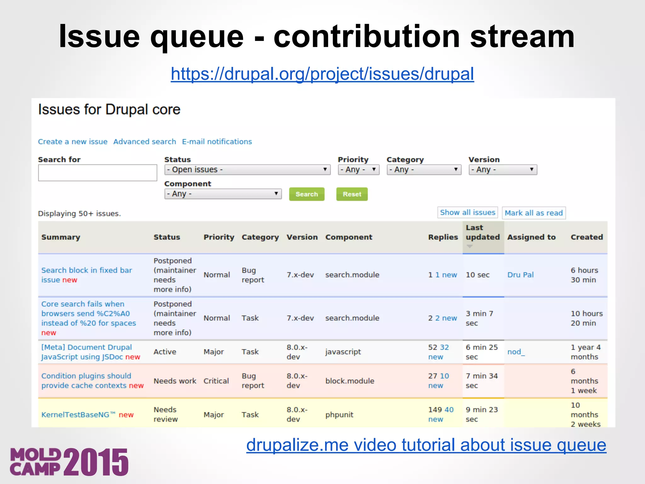Focus the Search for text field
Viewport: 645px width, 484px height.
coord(98,173)
